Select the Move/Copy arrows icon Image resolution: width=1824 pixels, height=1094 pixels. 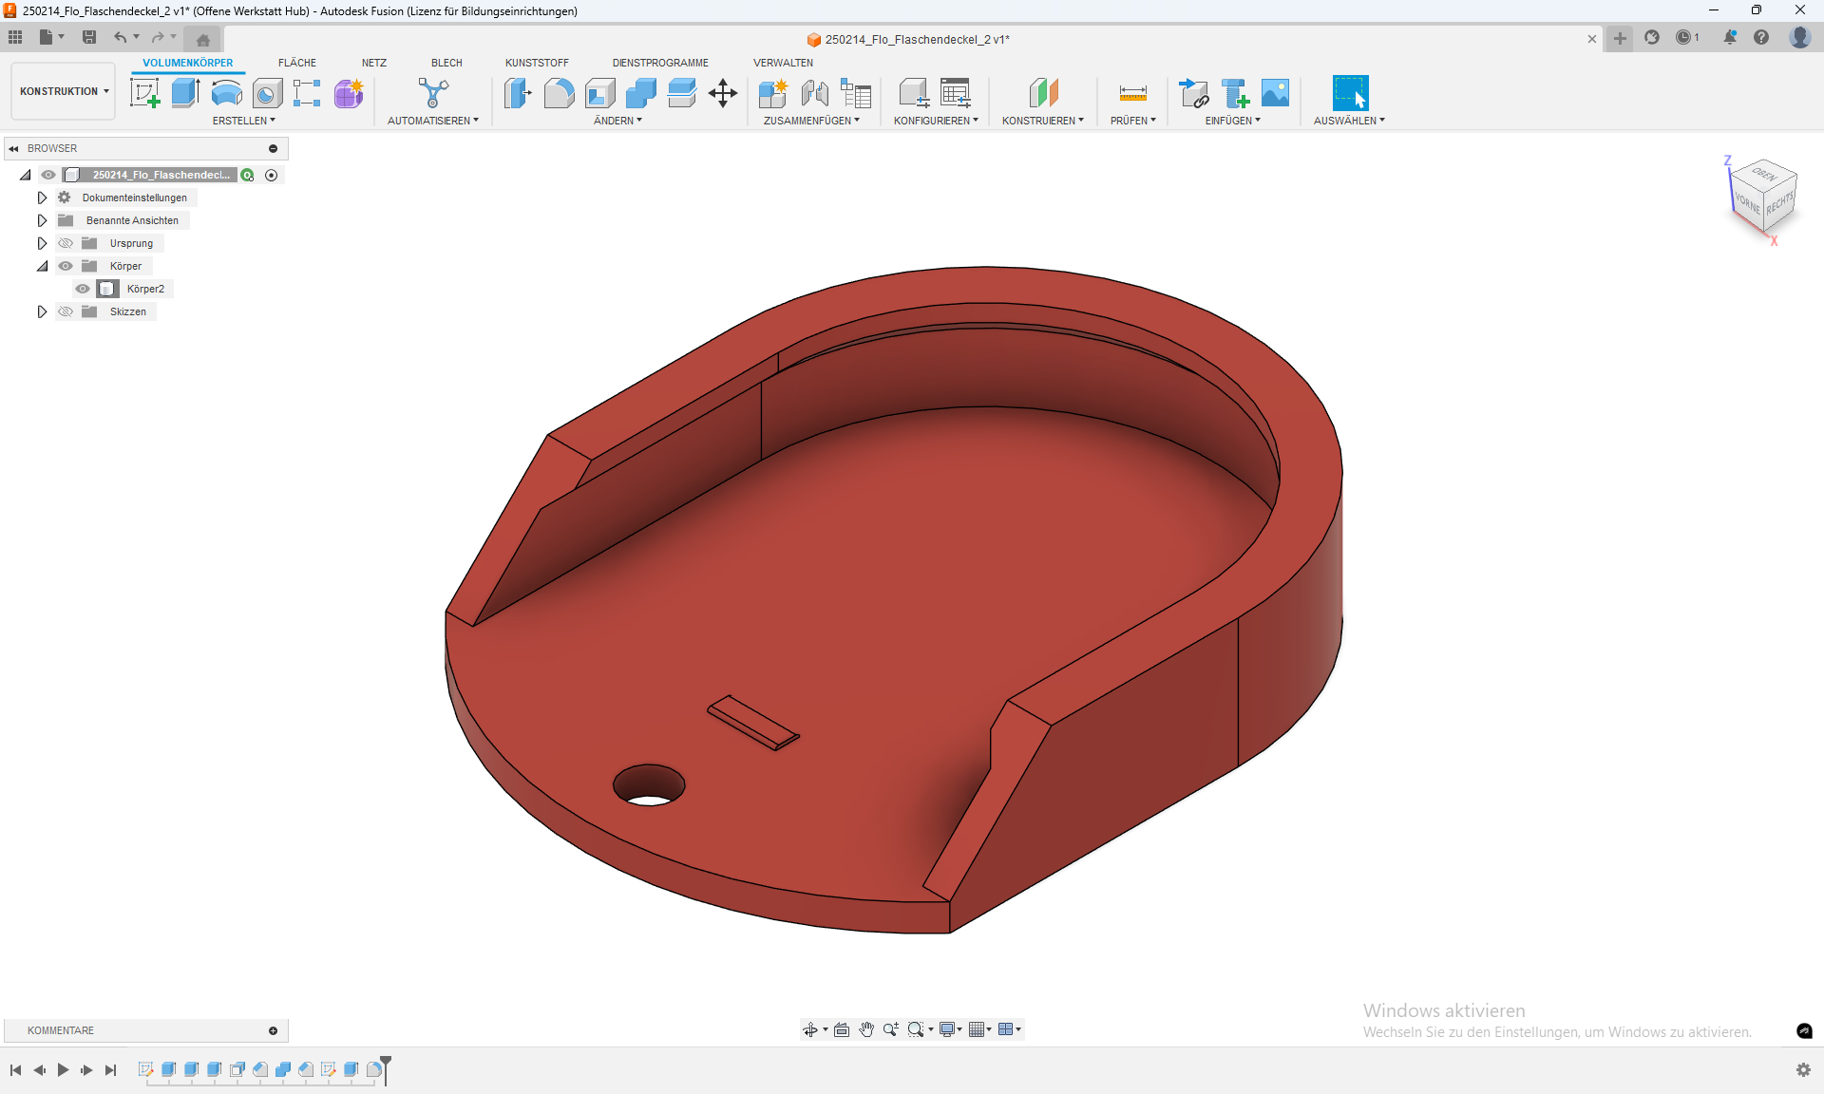723,93
